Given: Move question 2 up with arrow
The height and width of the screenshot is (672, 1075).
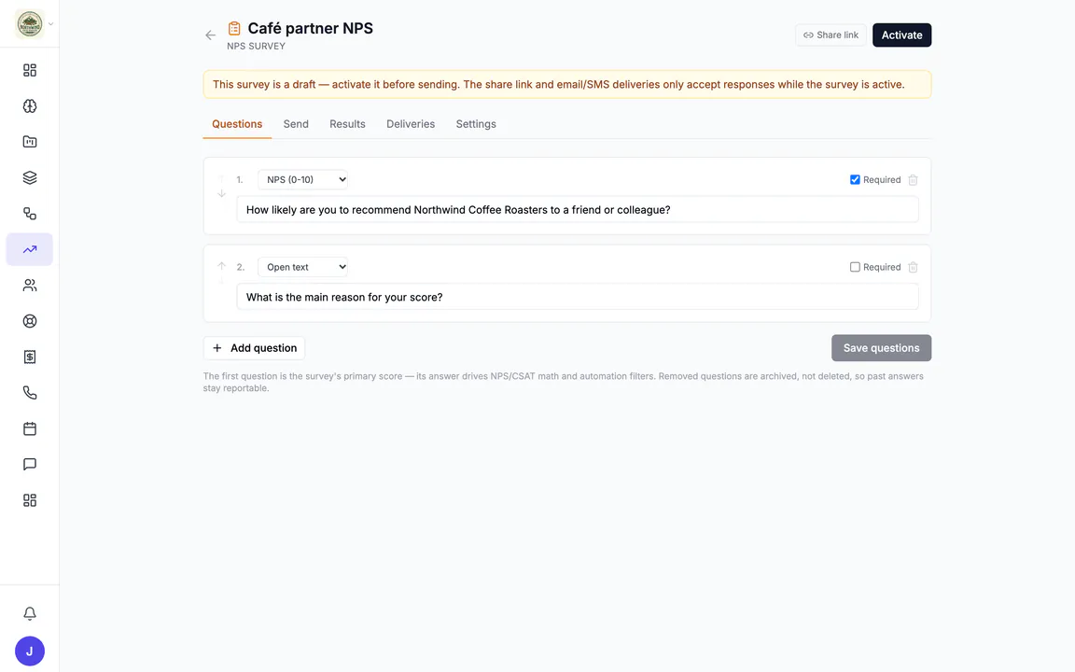Looking at the screenshot, I should pyautogui.click(x=221, y=265).
